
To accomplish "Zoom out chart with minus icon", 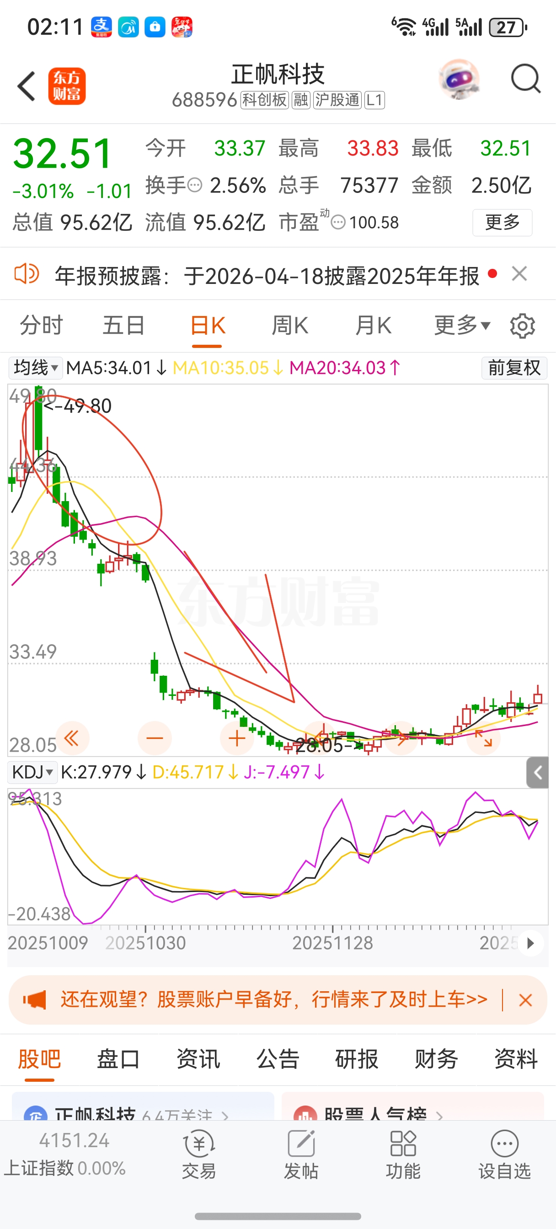I will click(x=155, y=738).
